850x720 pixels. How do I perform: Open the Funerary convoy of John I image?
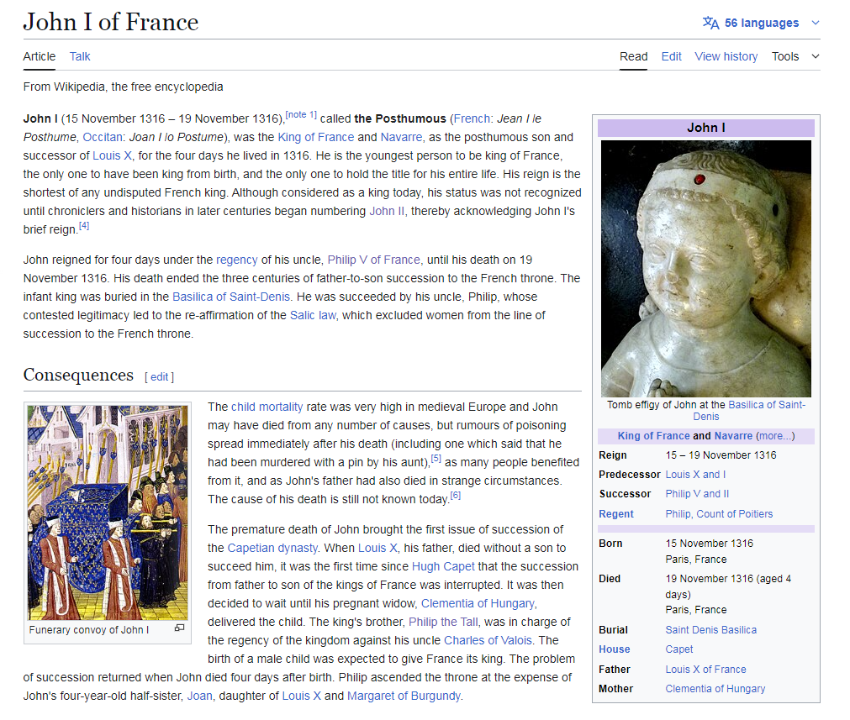108,512
